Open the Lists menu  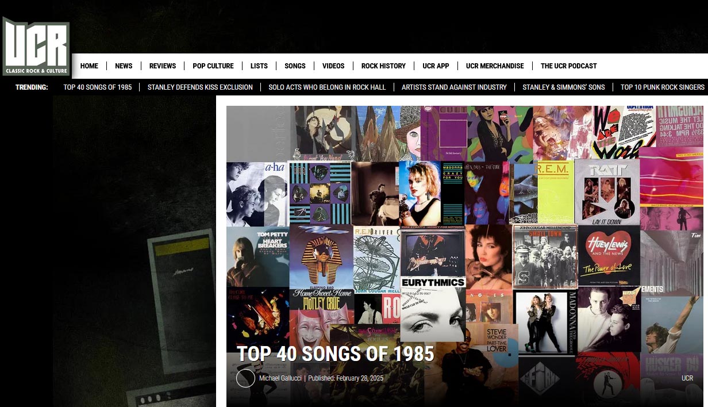pyautogui.click(x=259, y=66)
